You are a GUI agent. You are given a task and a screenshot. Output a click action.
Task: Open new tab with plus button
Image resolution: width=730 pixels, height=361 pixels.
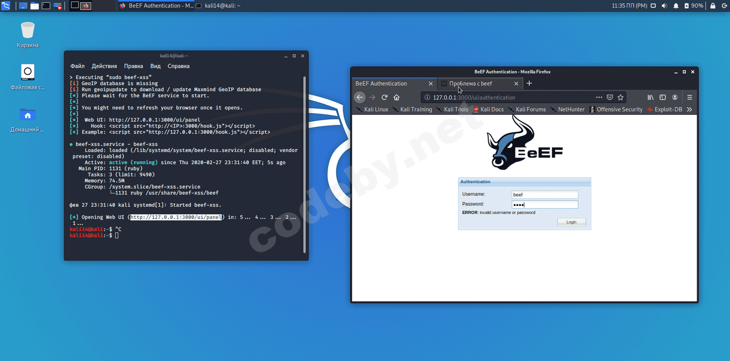click(529, 83)
